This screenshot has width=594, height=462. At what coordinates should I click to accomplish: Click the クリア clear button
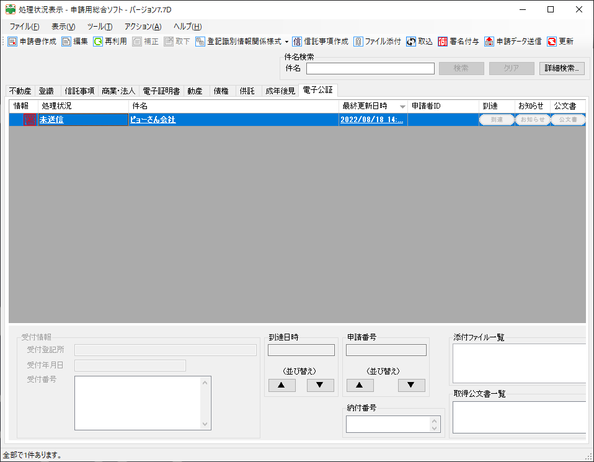tap(512, 68)
